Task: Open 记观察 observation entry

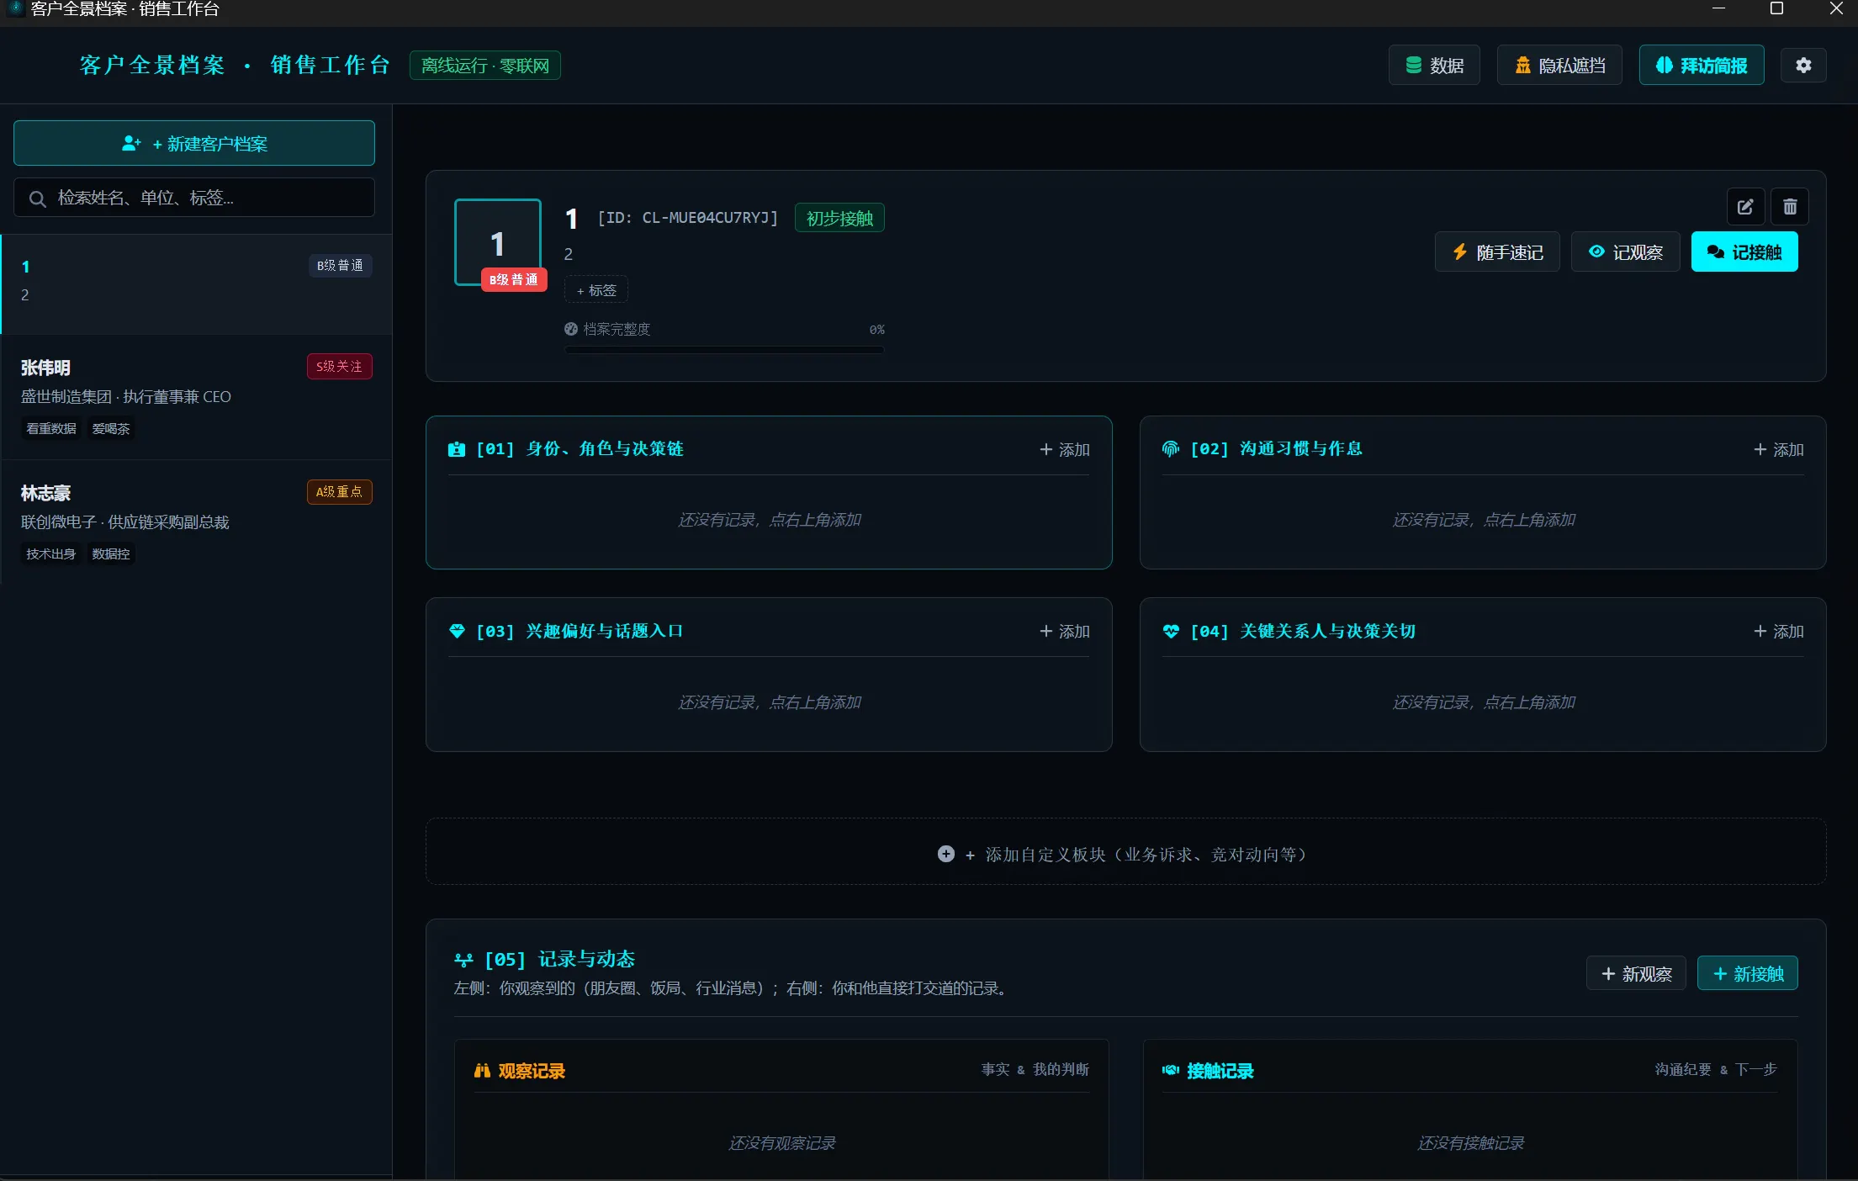Action: click(x=1625, y=252)
